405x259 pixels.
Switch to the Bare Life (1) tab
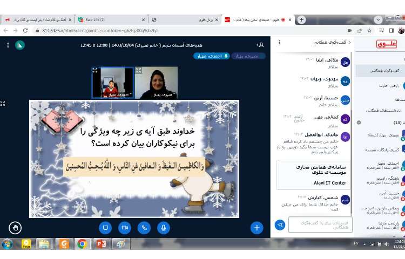click(x=111, y=19)
